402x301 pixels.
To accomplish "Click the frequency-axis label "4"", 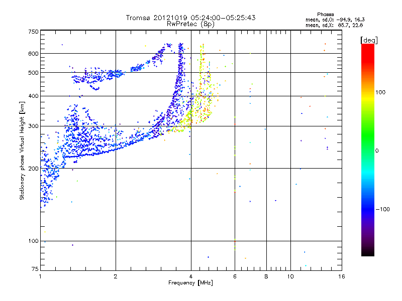I will (x=191, y=276).
